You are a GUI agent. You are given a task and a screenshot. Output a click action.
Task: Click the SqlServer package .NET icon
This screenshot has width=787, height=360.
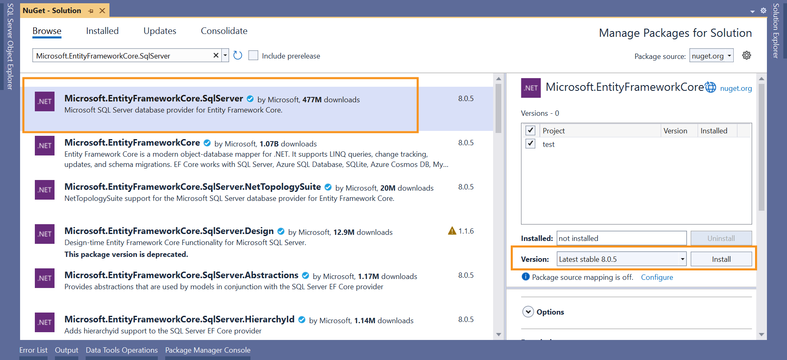click(45, 101)
